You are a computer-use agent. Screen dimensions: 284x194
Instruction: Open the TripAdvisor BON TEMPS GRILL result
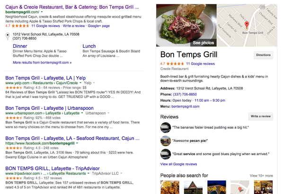click(x=53, y=168)
